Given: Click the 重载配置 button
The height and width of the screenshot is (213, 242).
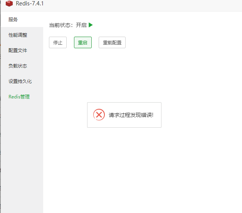Looking at the screenshot, I should pyautogui.click(x=112, y=42).
